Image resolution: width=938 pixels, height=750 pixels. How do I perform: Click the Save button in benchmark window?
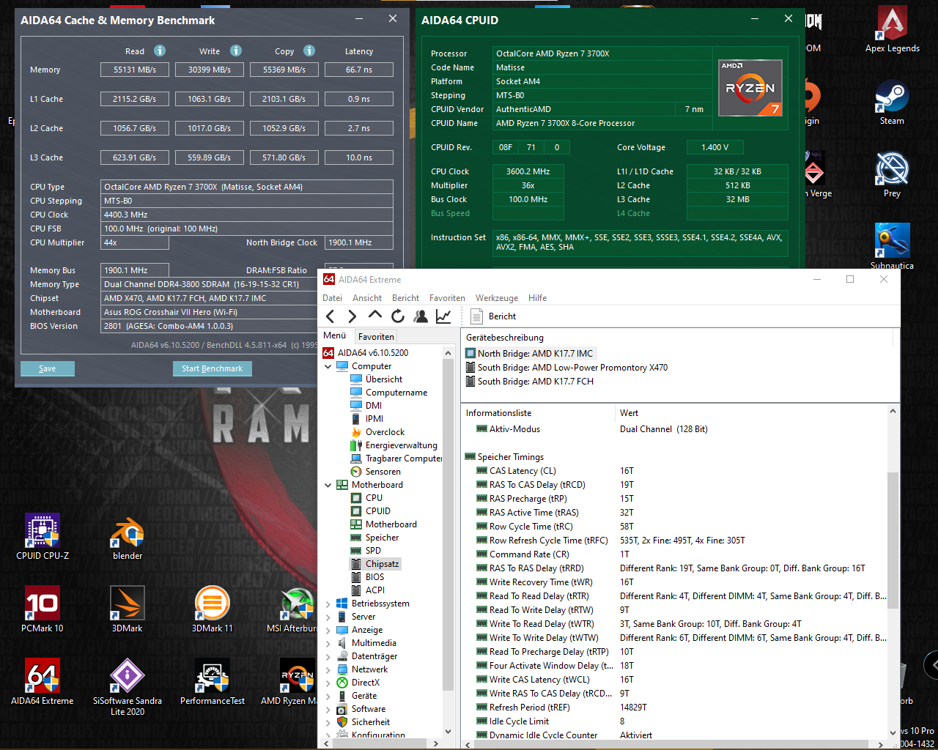(x=47, y=368)
